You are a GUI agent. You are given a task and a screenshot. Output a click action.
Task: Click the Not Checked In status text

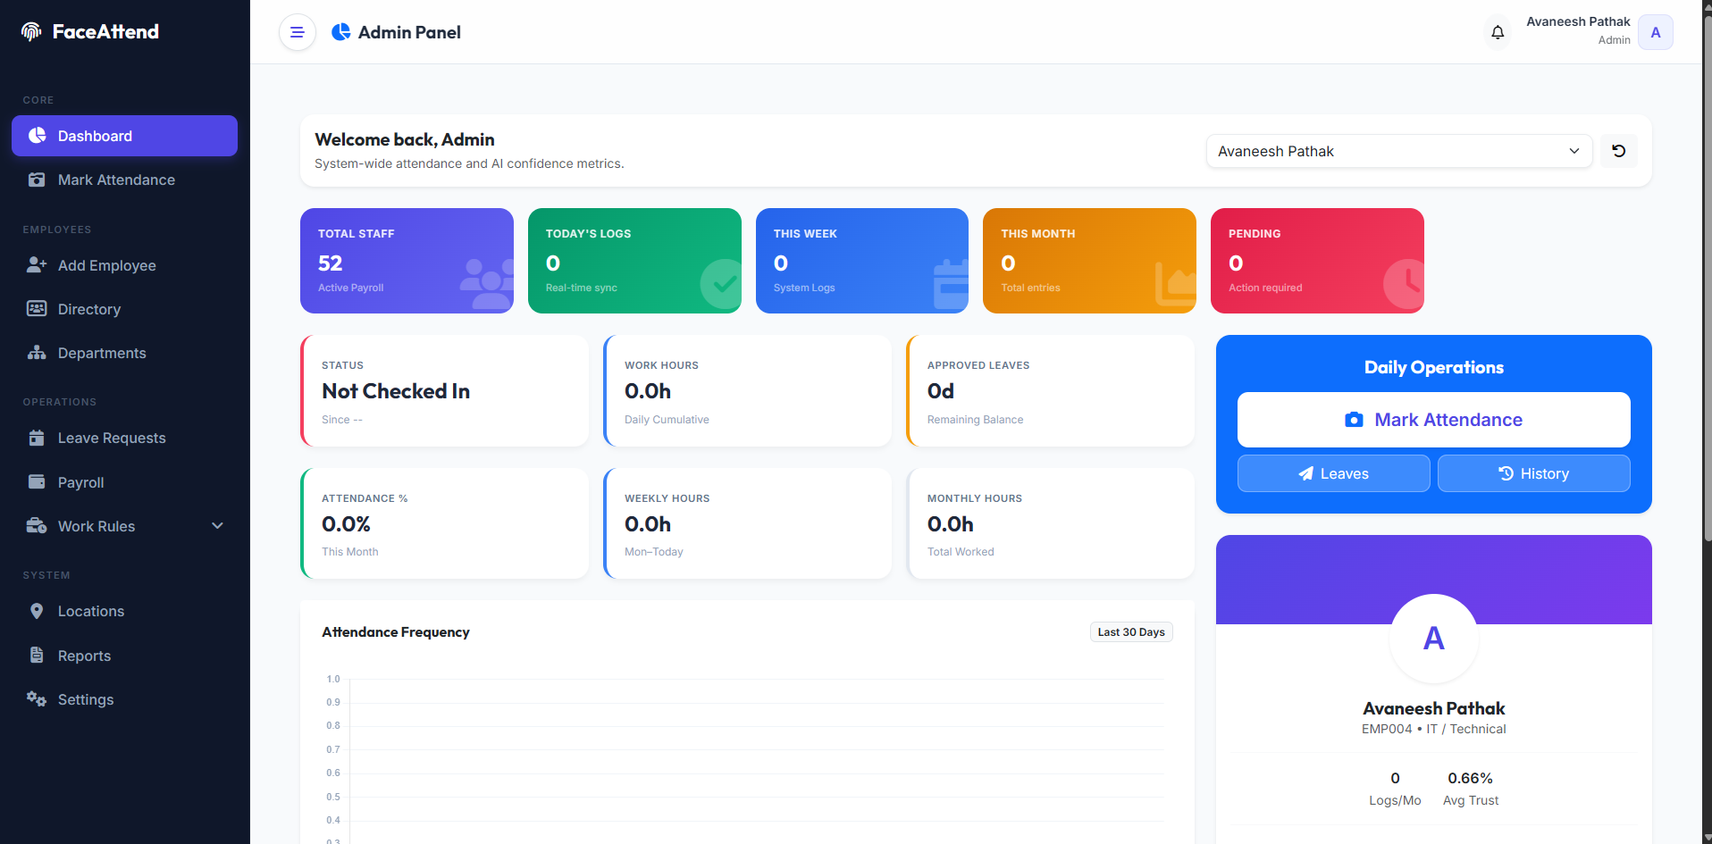pos(396,391)
